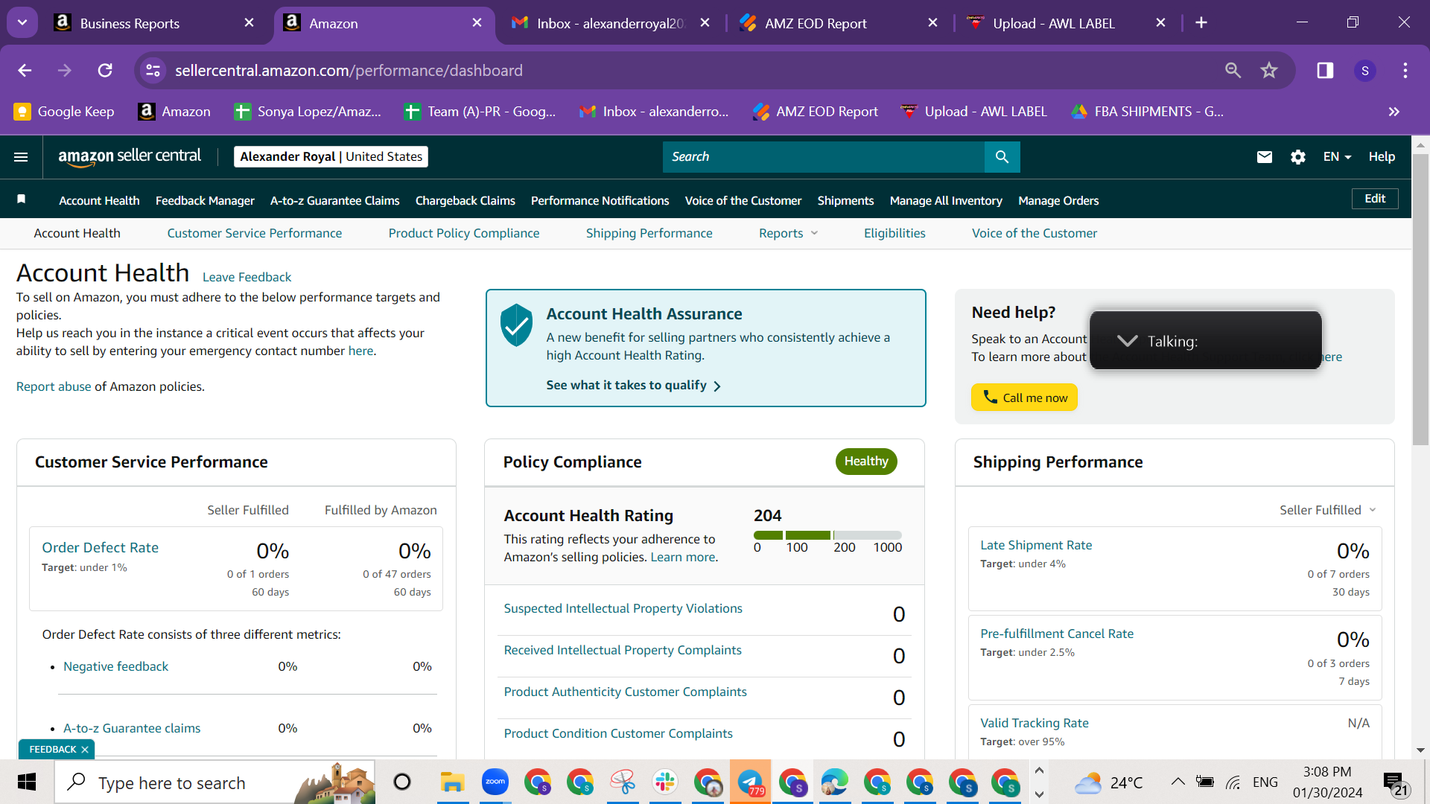
Task: Open Suspected Intellectual Property Violations link
Action: point(623,608)
